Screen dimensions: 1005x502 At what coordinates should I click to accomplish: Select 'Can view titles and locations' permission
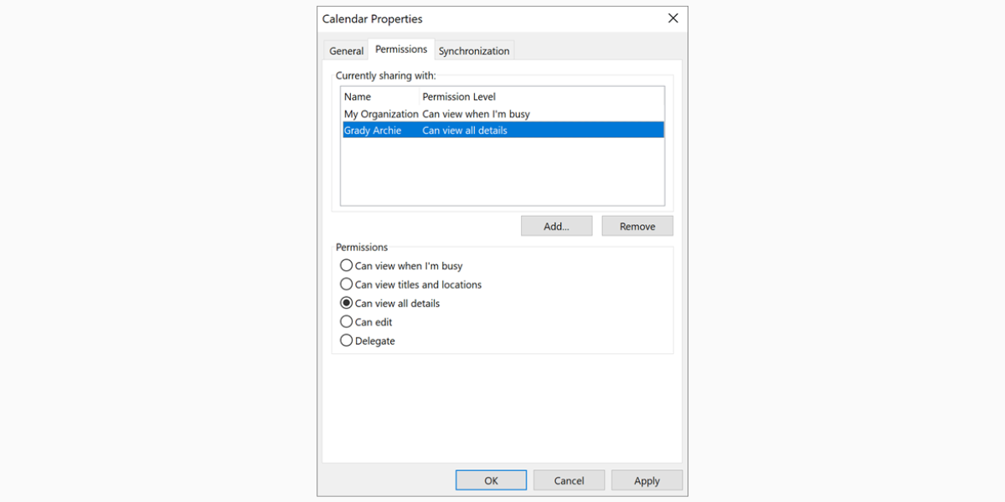pos(347,284)
